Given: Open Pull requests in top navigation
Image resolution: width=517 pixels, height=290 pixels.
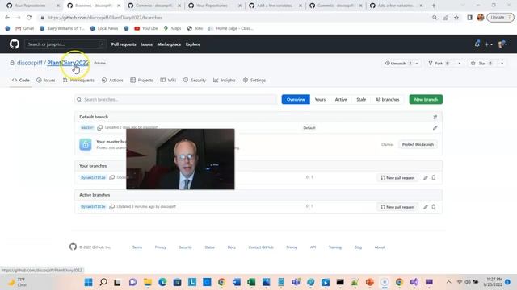Looking at the screenshot, I should (124, 44).
